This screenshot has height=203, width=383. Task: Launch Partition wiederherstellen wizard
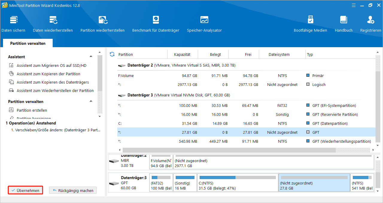[x=103, y=24]
